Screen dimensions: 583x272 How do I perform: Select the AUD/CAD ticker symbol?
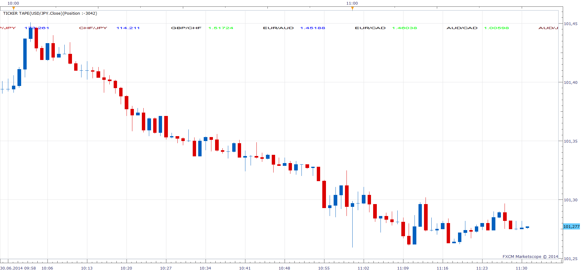462,28
